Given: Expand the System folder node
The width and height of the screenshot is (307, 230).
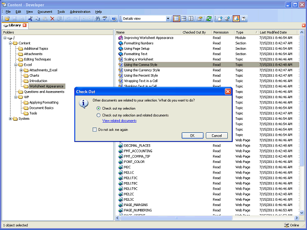Looking at the screenshot, I should click(x=11, y=119).
